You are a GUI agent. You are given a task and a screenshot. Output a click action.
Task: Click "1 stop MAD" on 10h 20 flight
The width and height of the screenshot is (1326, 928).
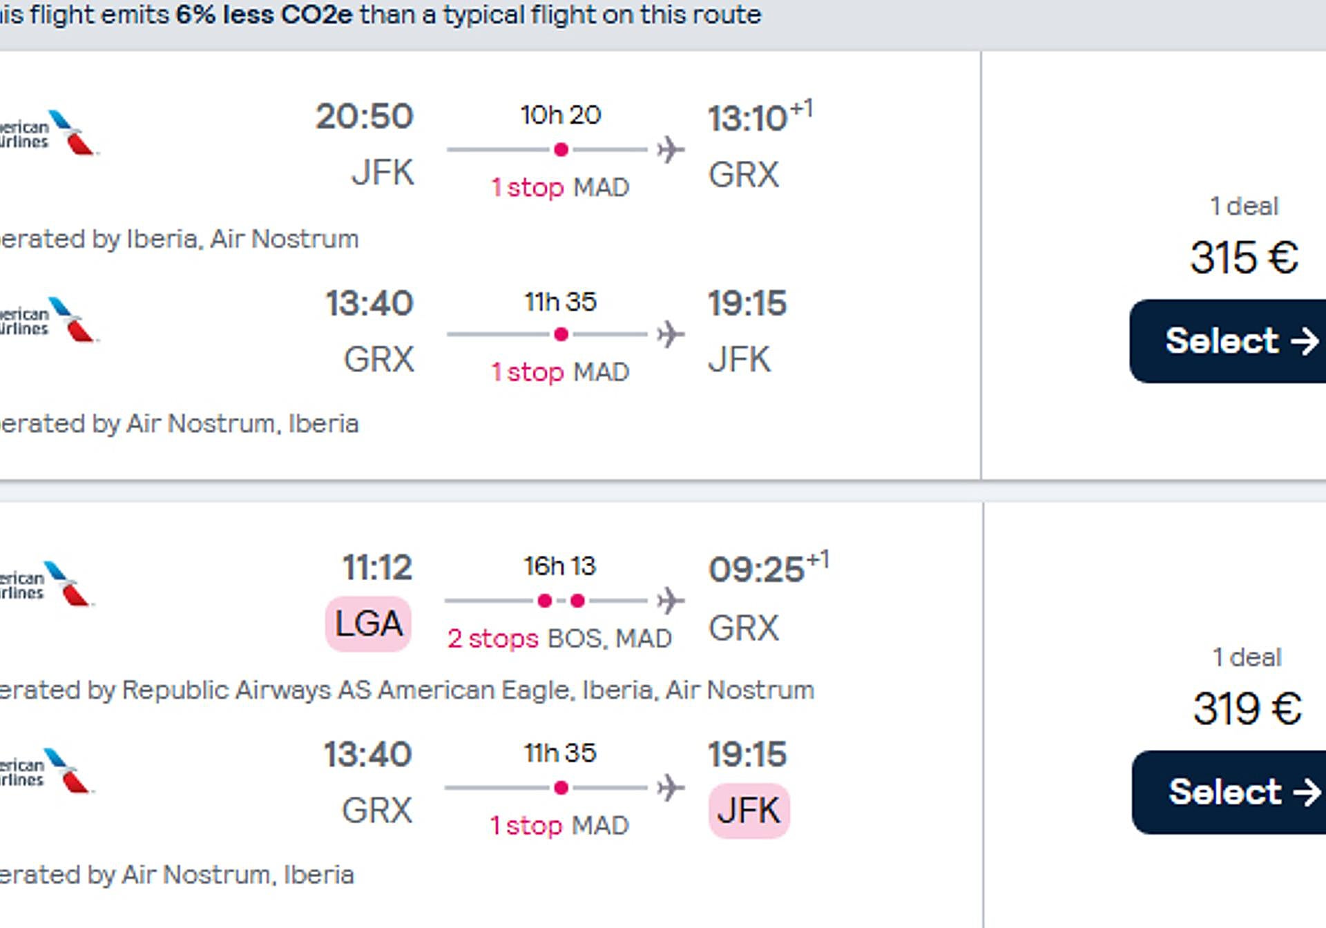(x=560, y=187)
